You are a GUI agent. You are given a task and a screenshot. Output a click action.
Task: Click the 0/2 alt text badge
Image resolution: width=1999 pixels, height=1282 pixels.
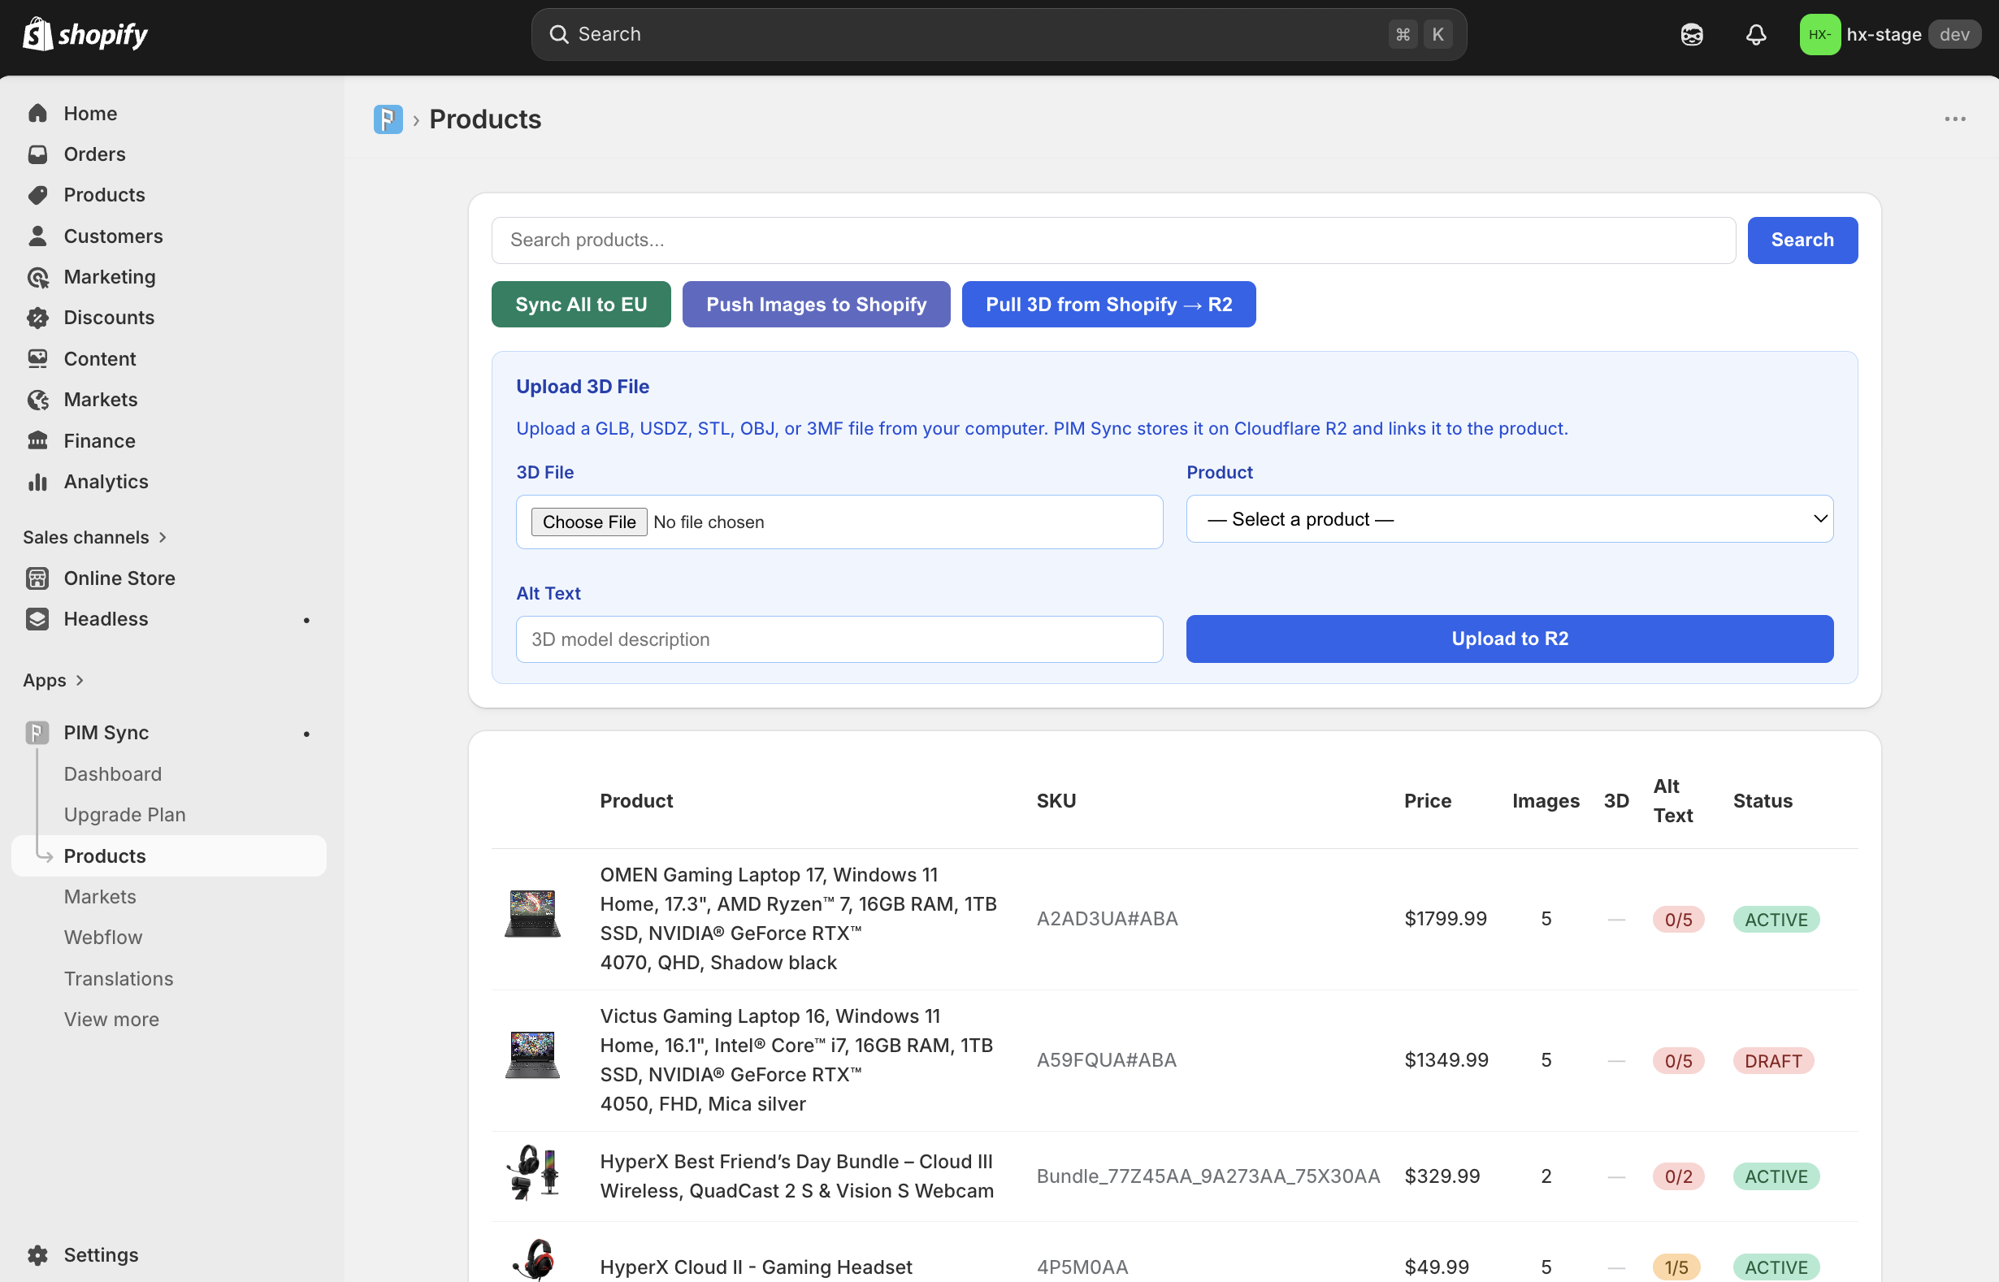click(1679, 1176)
